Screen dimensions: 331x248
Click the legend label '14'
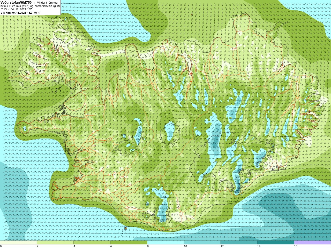259,246
